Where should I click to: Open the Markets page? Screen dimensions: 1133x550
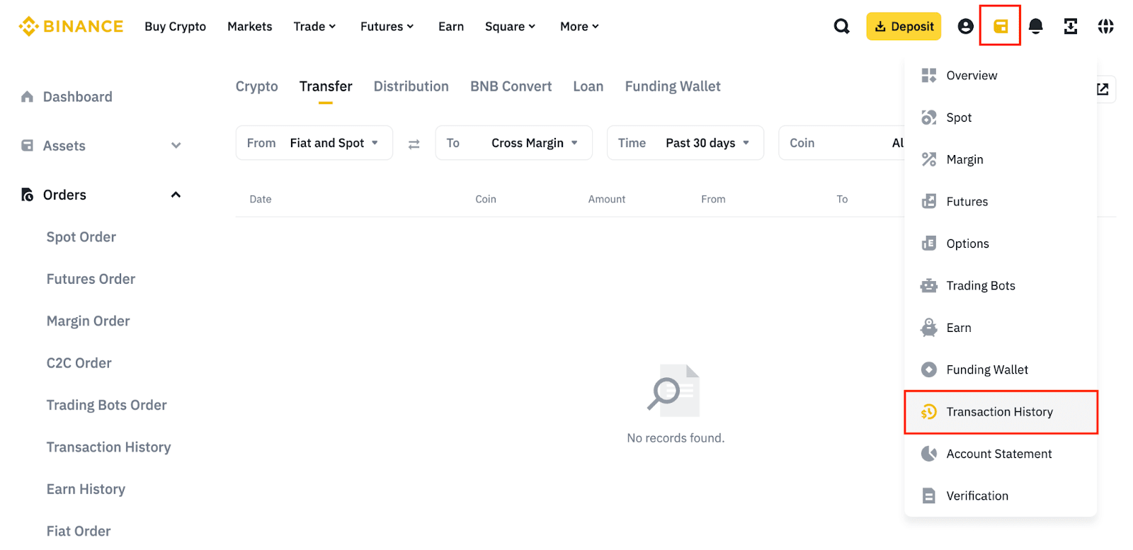point(249,26)
